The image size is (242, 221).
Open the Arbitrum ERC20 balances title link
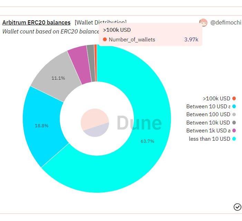pyautogui.click(x=36, y=23)
